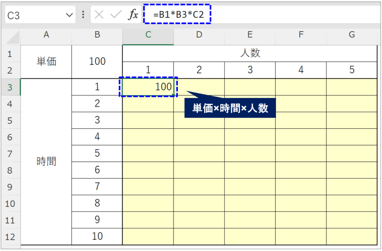Click 人数 value 2 in cell D2
Screen dimensions: 382x251
[x=199, y=70]
